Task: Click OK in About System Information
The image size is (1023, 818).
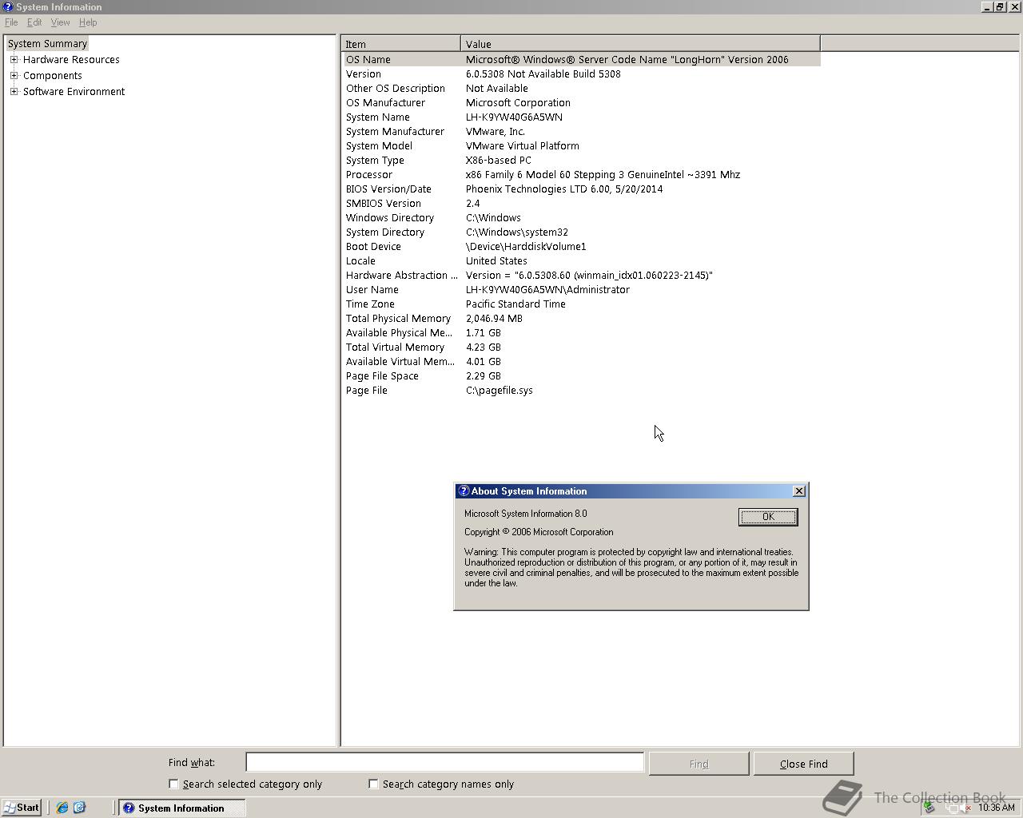Action: (x=768, y=517)
